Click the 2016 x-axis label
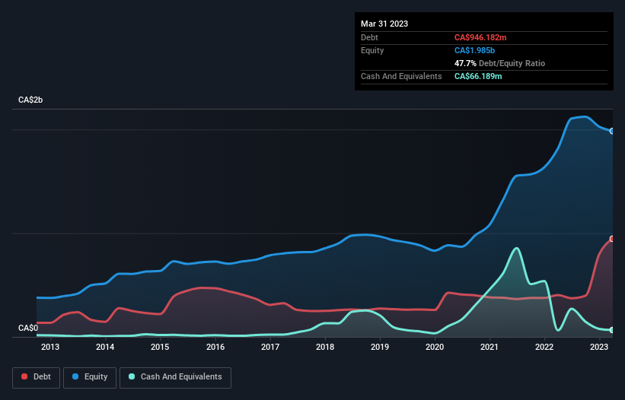Image resolution: width=625 pixels, height=400 pixels. (x=215, y=347)
